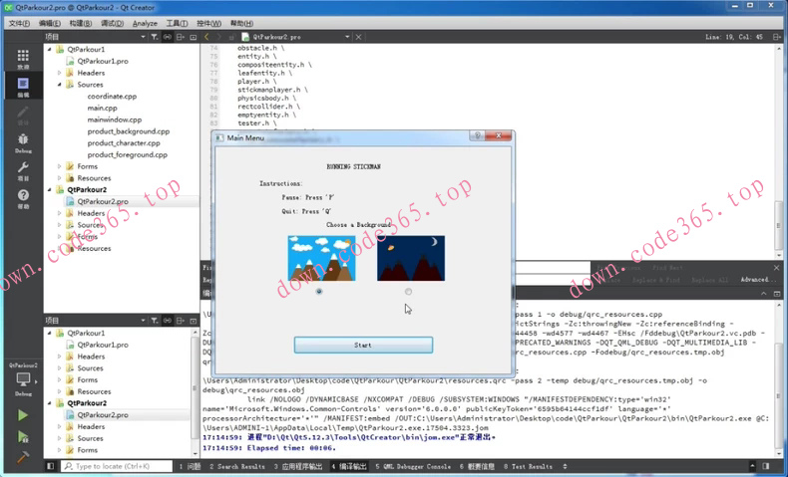The image size is (788, 477).
Task: Start debugging with the run-debug icon
Action: [x=23, y=436]
